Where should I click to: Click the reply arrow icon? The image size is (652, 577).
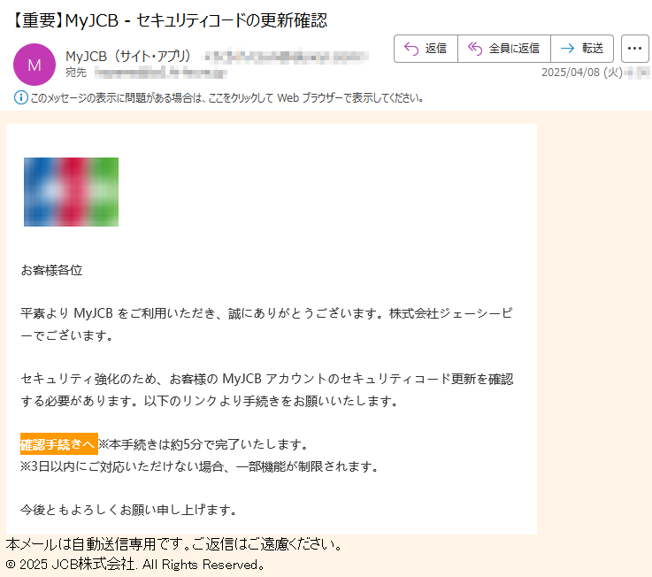411,49
